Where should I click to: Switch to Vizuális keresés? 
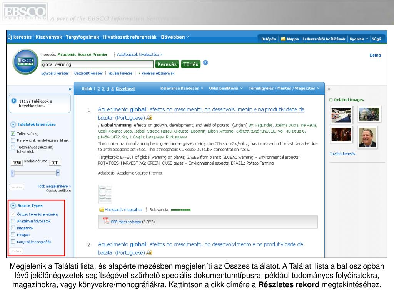(120, 73)
